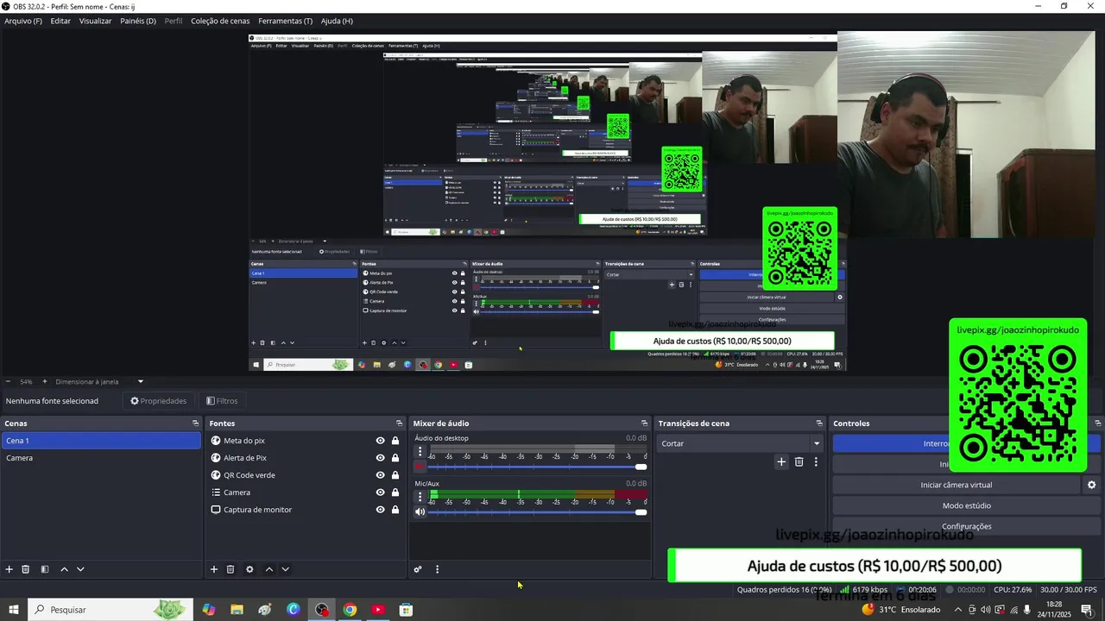Viewport: 1105px width, 621px height.
Task: Move scene down in Cenas toolbar
Action: point(80,569)
